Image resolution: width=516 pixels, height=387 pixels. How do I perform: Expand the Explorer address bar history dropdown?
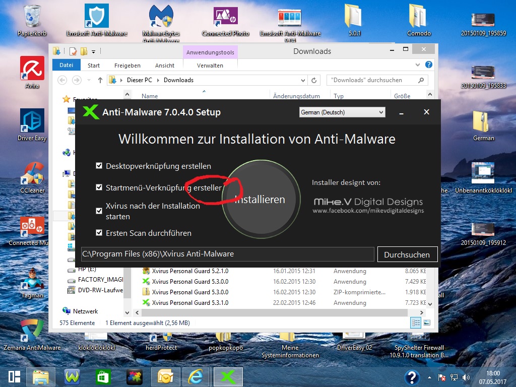303,80
